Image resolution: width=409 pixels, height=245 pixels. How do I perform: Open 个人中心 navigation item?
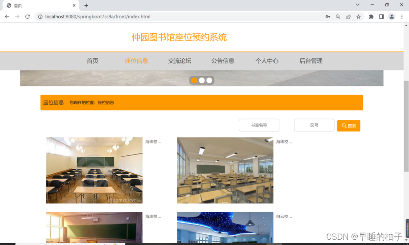(x=267, y=61)
